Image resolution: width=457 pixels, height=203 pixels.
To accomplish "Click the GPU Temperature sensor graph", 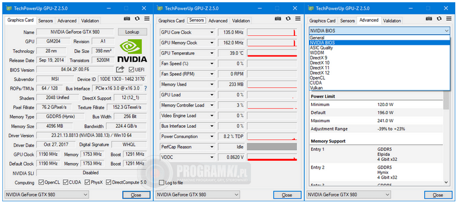I will coord(272,53).
